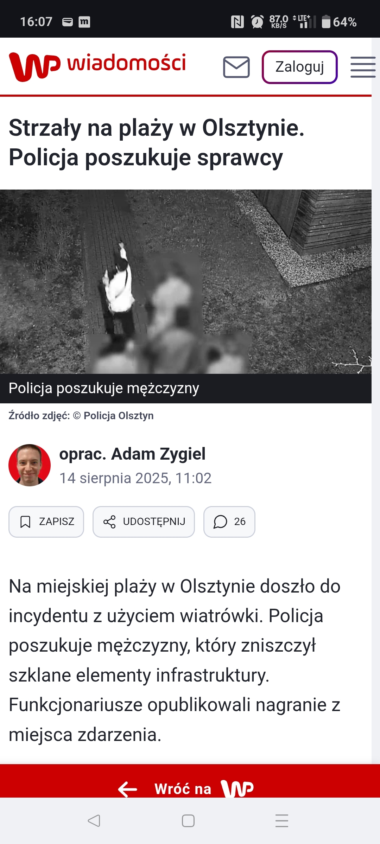380x844 pixels.
Task: Tap the Zaloguj login button
Action: (300, 67)
